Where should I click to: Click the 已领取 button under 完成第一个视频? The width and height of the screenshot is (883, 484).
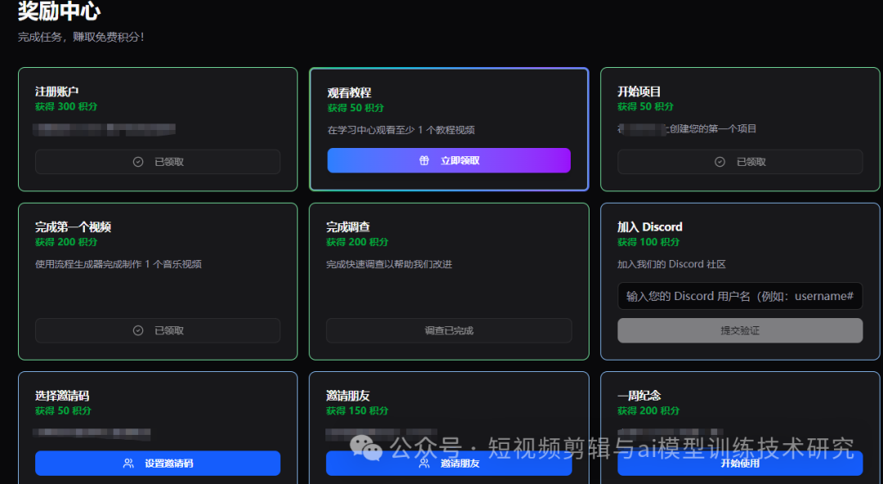(x=157, y=330)
